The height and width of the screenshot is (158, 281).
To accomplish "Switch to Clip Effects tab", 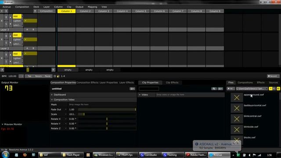I will click(x=172, y=83).
